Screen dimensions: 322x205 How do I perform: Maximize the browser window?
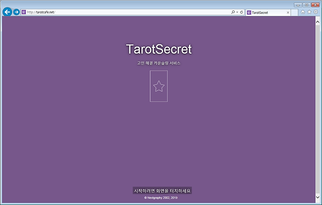307,5
